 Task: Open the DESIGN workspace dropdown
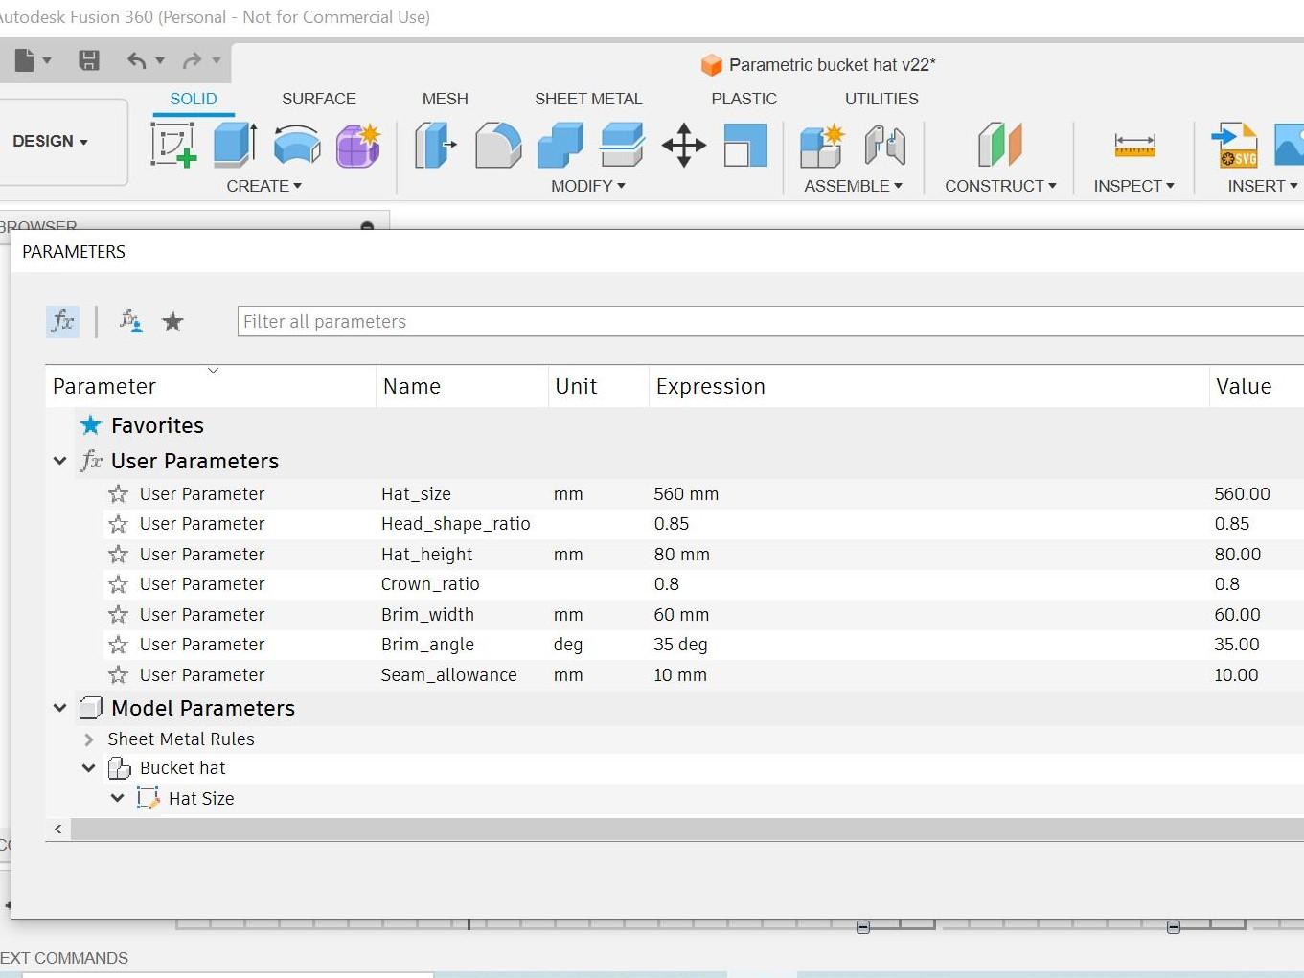(x=51, y=141)
